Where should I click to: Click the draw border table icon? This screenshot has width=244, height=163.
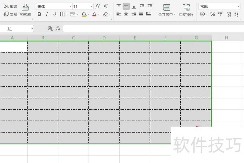73,14
